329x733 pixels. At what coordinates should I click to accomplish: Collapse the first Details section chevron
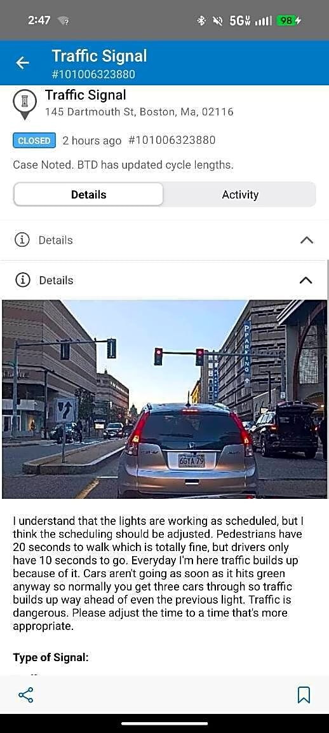(307, 240)
